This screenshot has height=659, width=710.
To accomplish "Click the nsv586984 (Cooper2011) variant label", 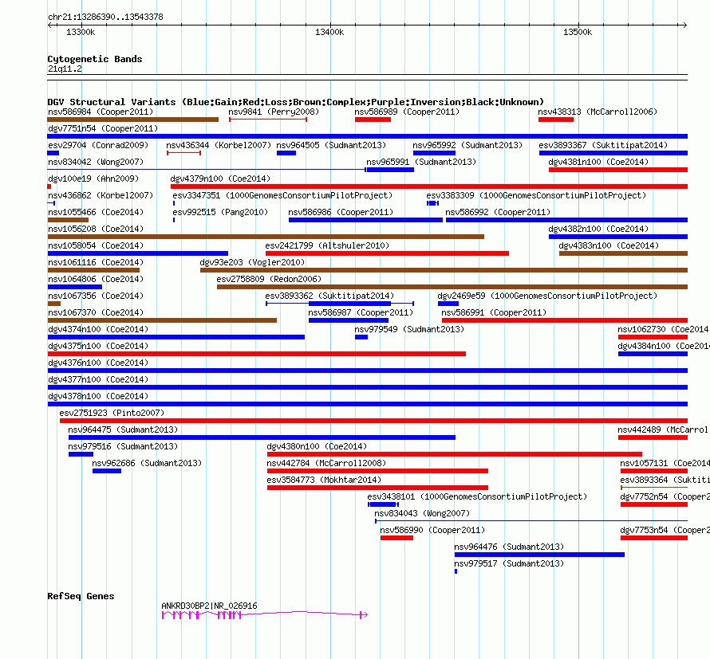I will tap(101, 112).
